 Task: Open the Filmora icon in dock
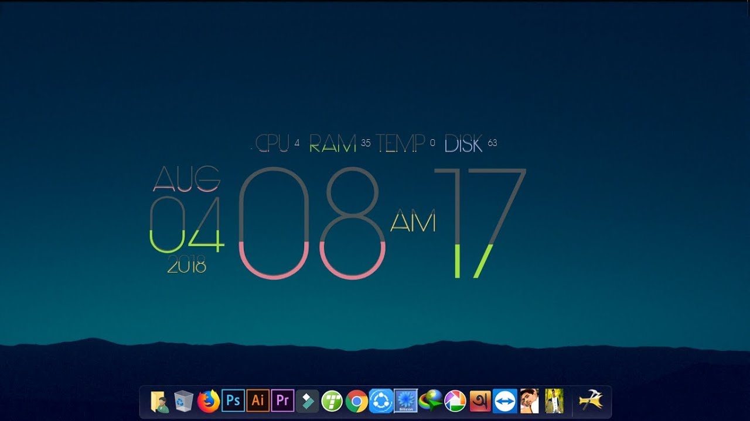(x=307, y=401)
